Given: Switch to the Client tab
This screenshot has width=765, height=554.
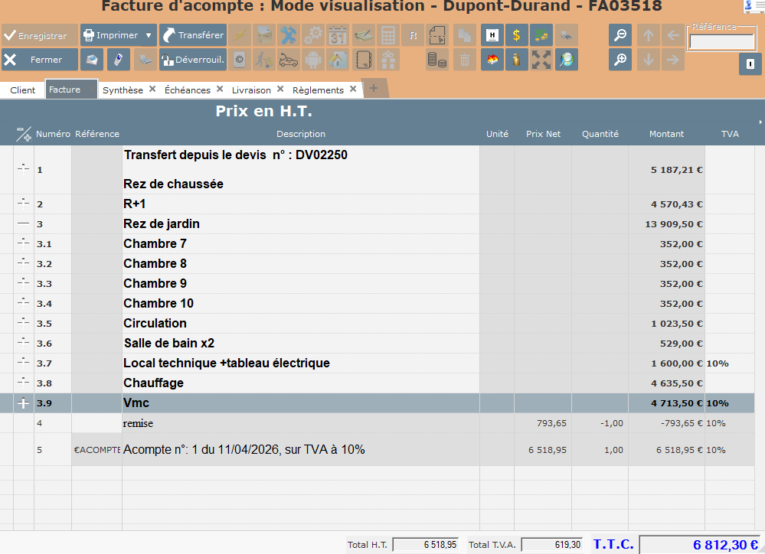Looking at the screenshot, I should pyautogui.click(x=22, y=90).
